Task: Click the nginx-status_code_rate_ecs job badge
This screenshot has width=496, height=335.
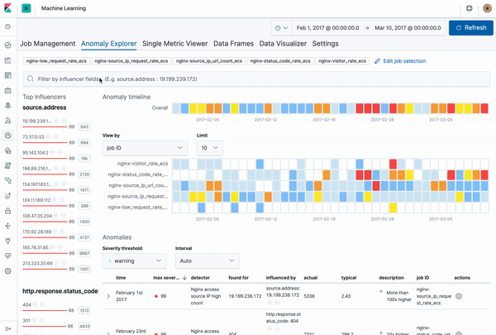Action: 280,61
